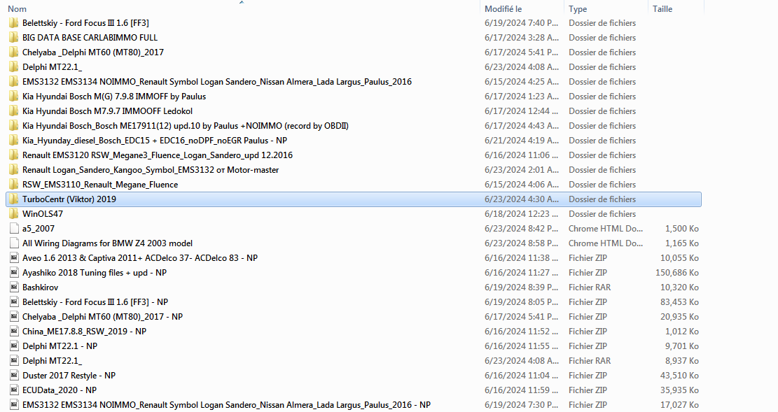The width and height of the screenshot is (778, 412).
Task: Select the China_ME17.8.8_RSW_2019 - NP ZIP icon
Action: pos(14,332)
